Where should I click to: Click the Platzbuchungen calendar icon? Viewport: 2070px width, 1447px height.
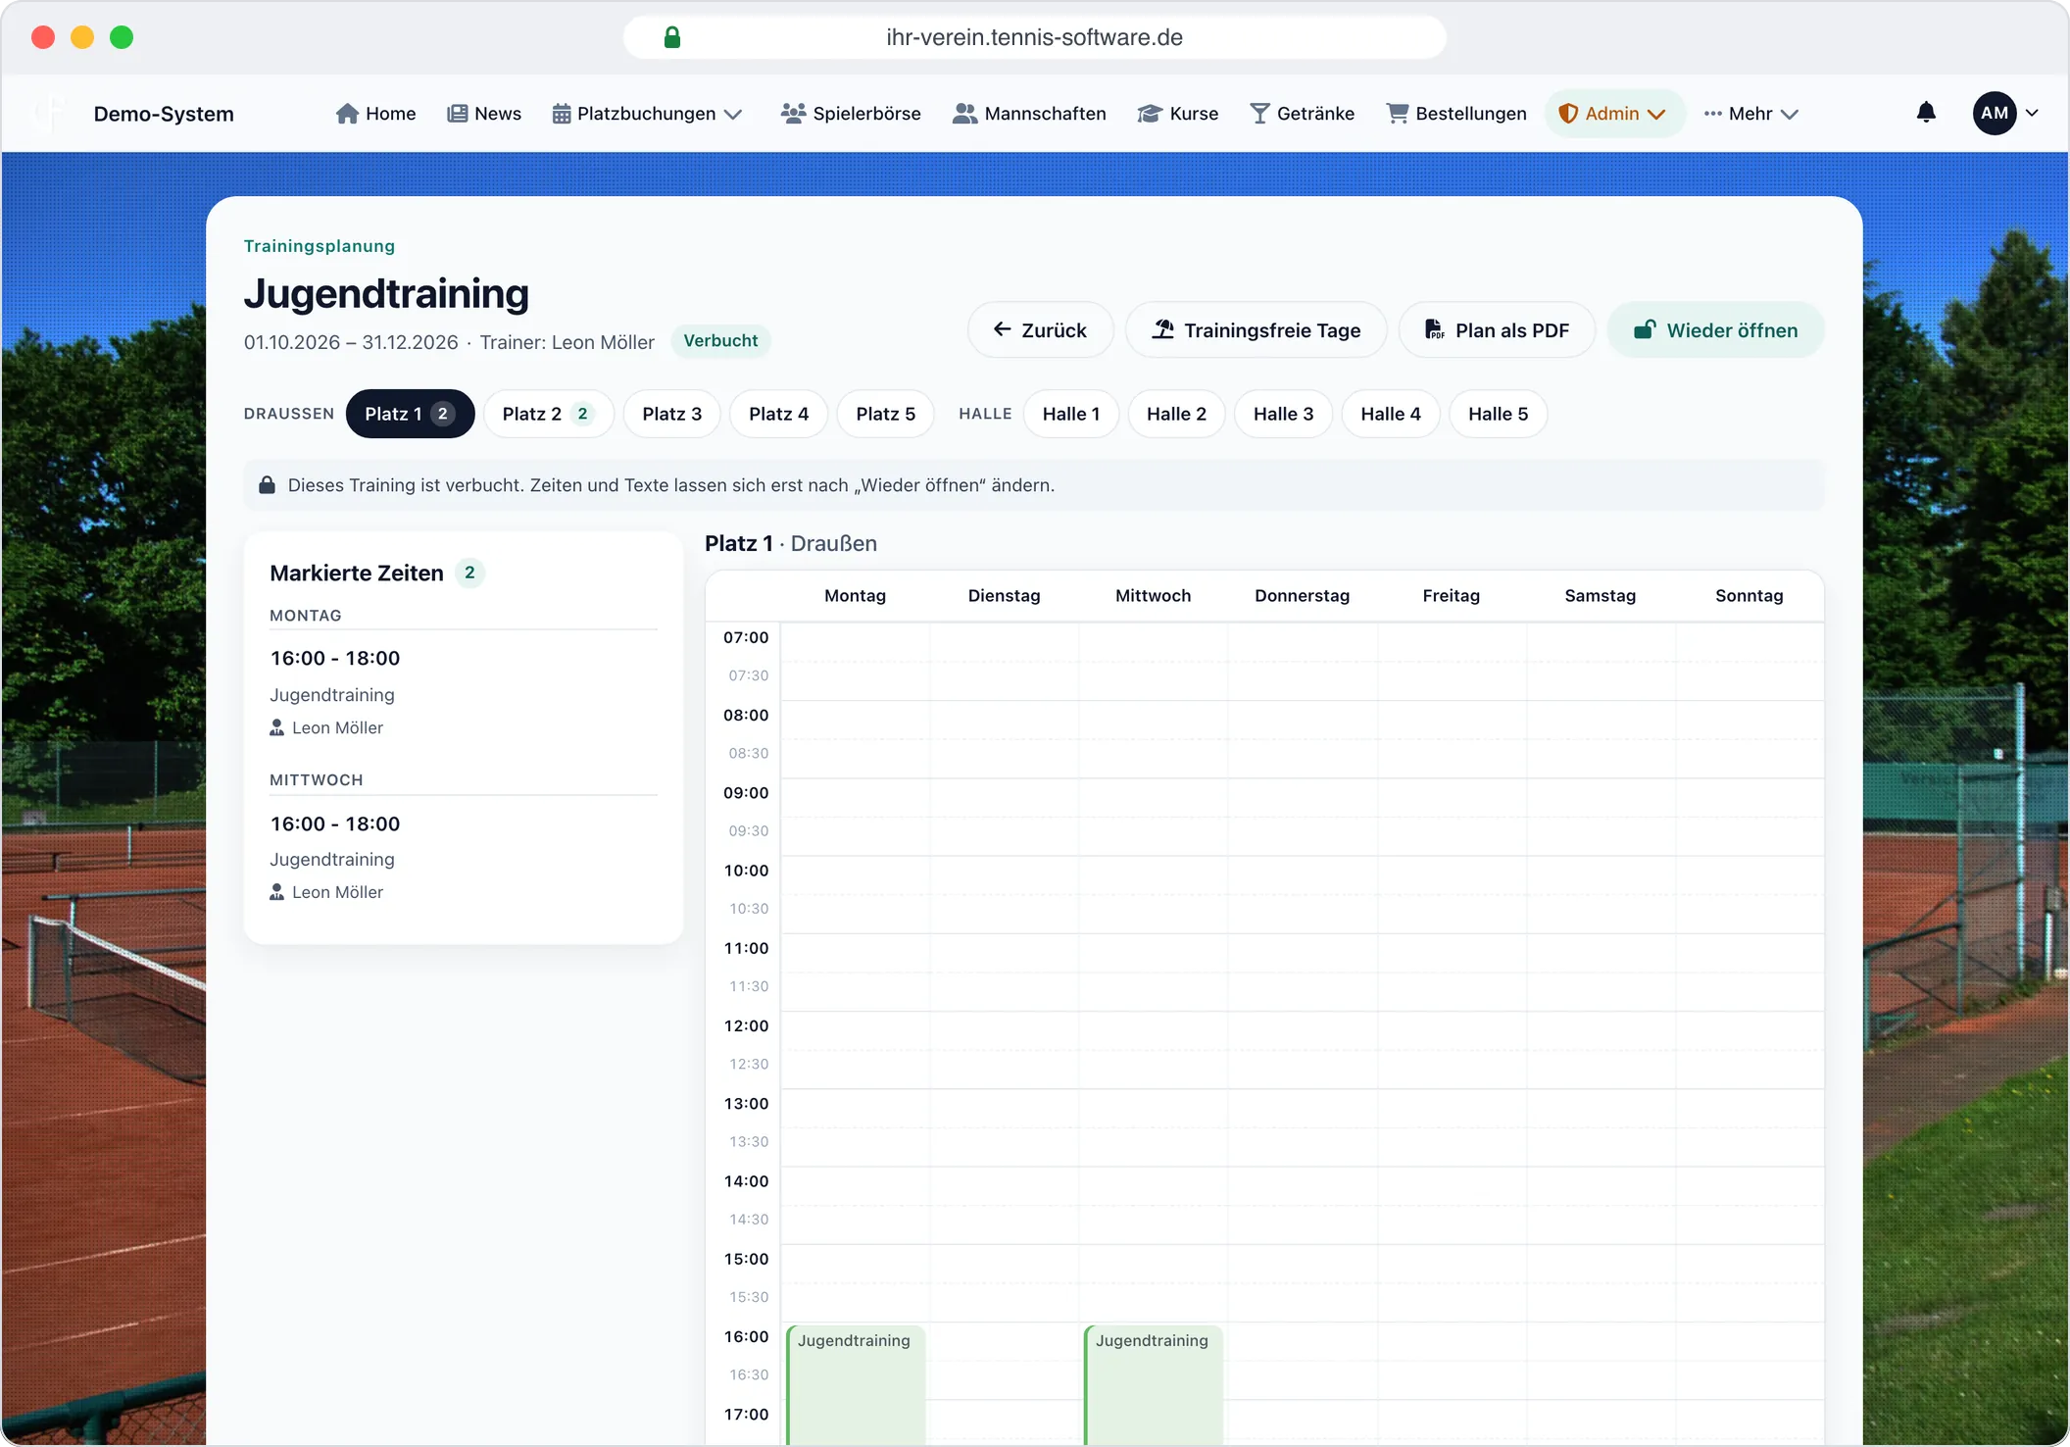[562, 114]
